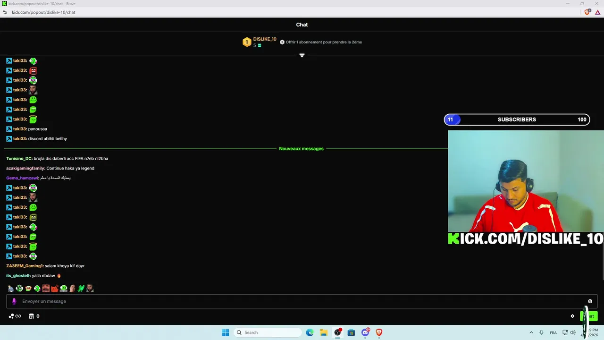Click the site settings icon beside the URL

coord(5,12)
